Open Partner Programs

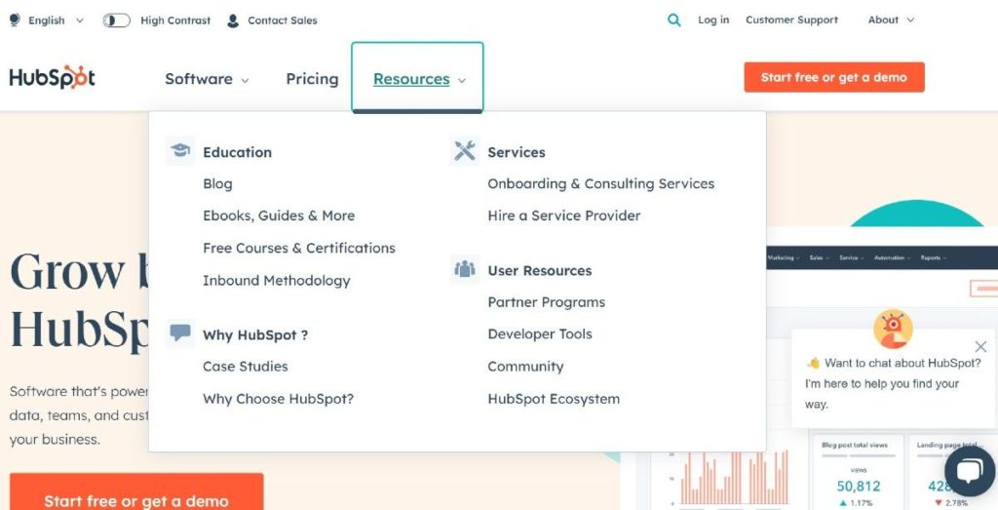pos(546,302)
